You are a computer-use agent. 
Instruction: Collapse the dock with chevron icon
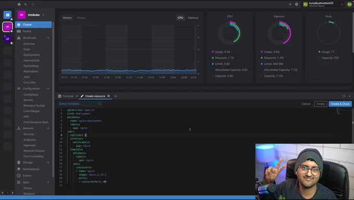(x=350, y=96)
